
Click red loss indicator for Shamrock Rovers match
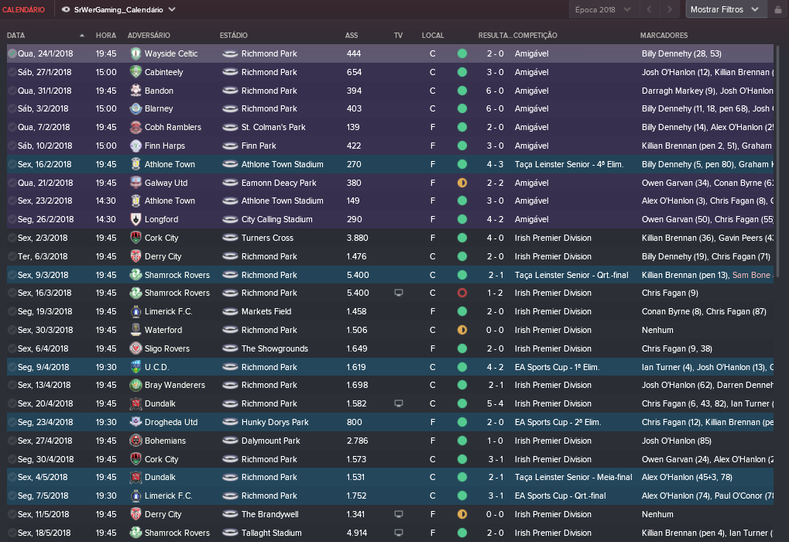point(462,293)
